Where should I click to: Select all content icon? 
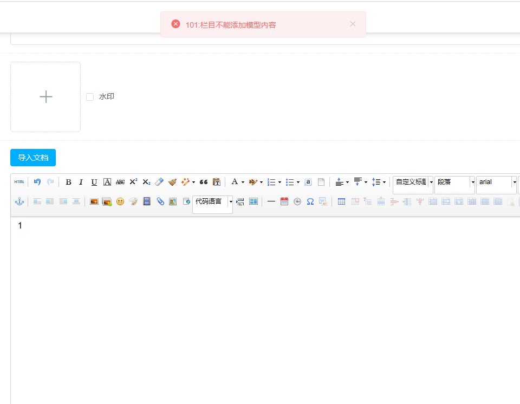click(308, 182)
